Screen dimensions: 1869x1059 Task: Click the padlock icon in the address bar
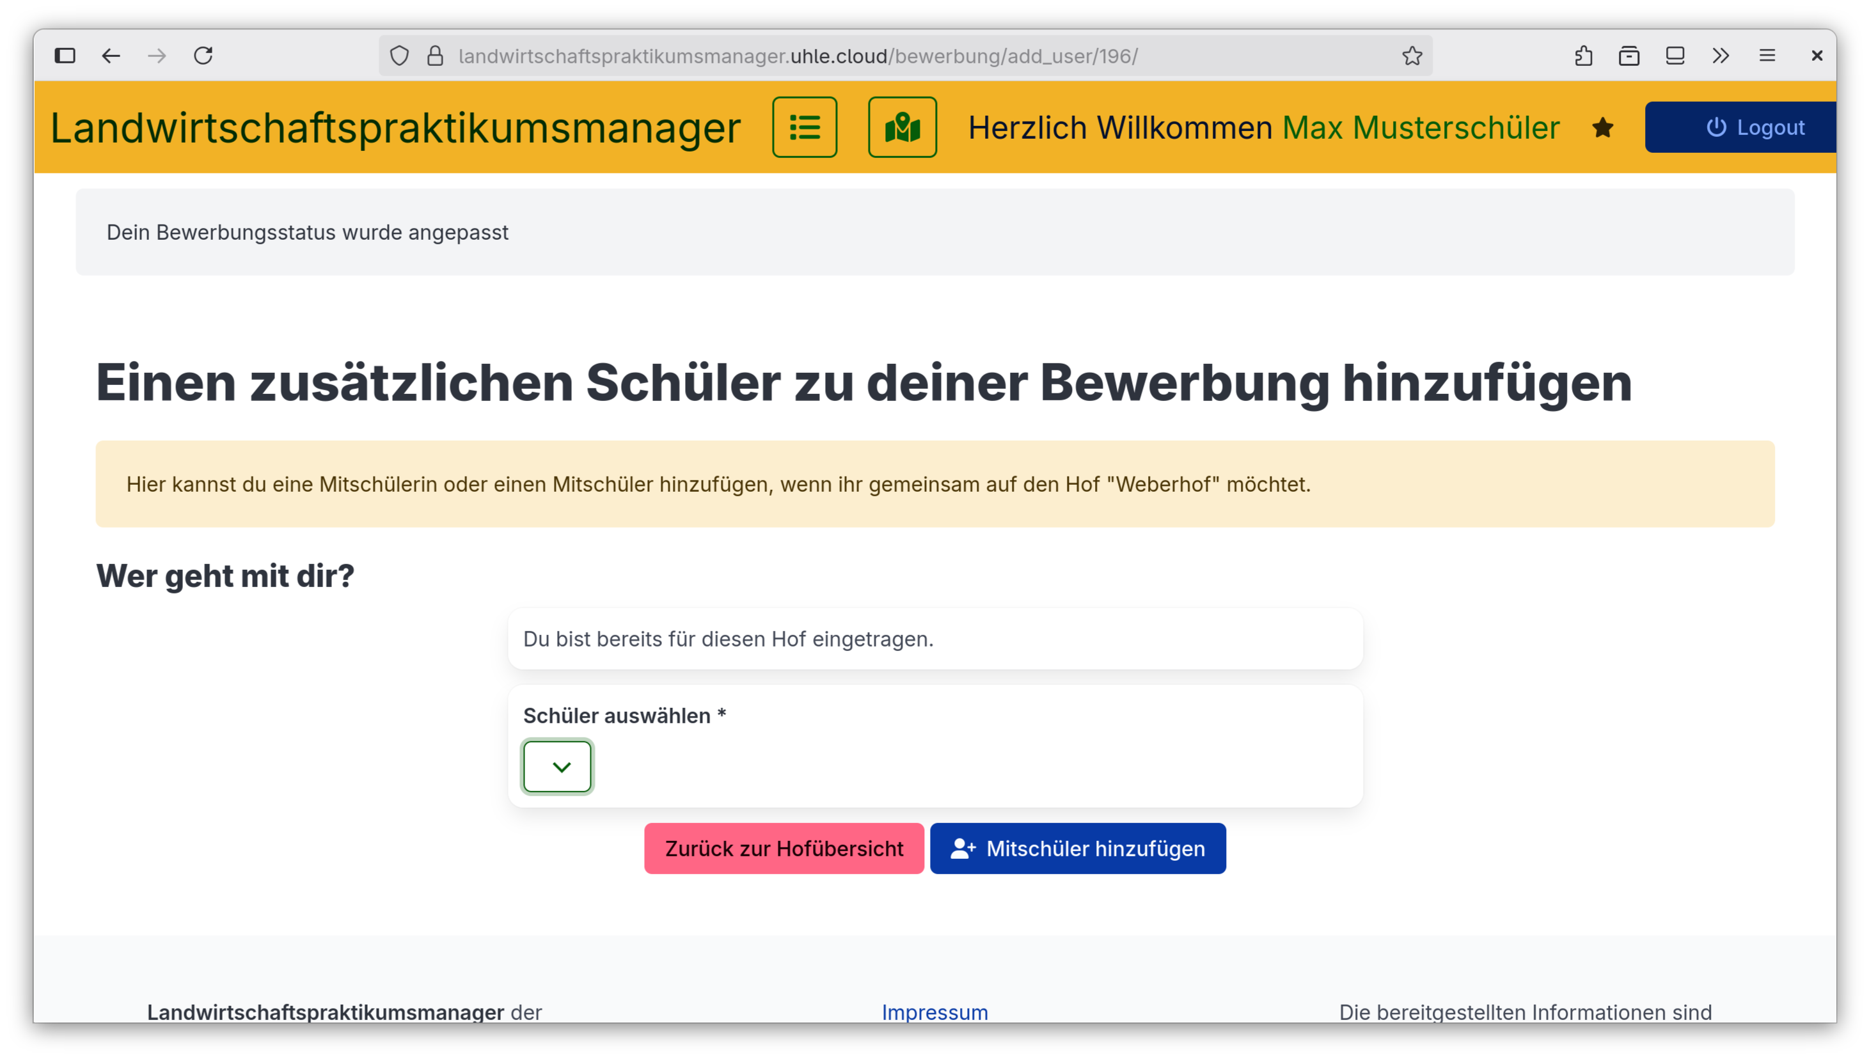(435, 55)
